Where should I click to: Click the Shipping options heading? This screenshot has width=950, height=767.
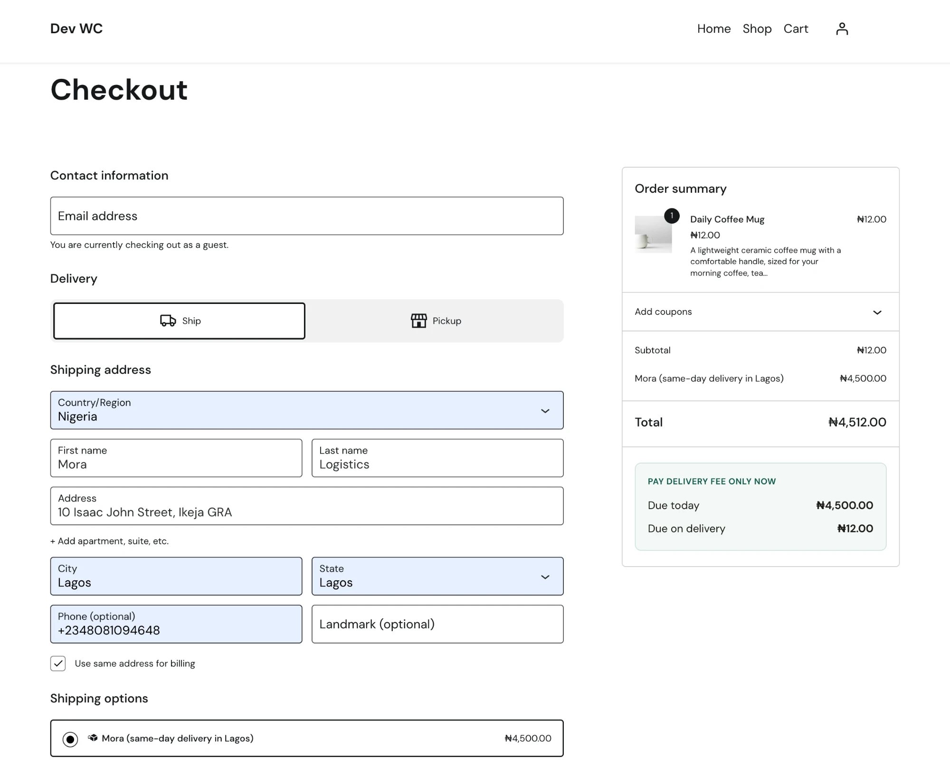pos(99,698)
